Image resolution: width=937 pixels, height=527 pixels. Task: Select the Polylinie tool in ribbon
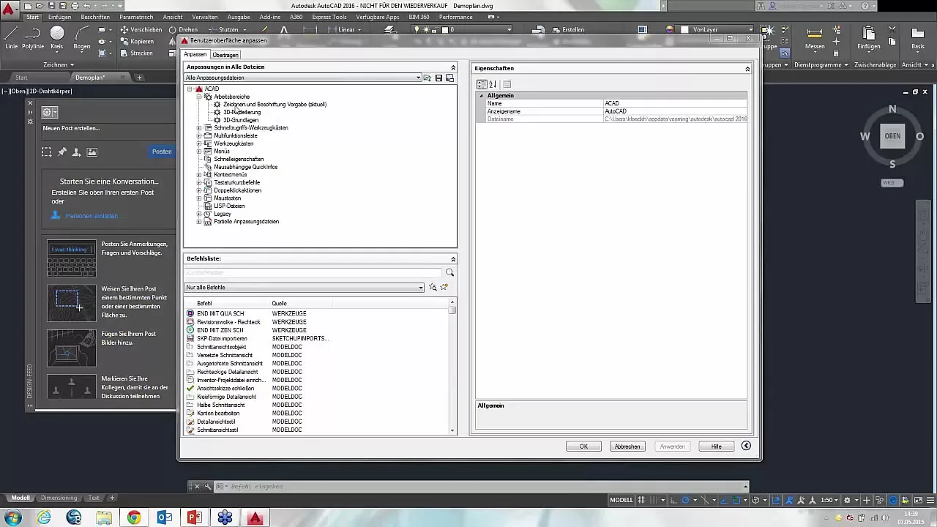33,37
